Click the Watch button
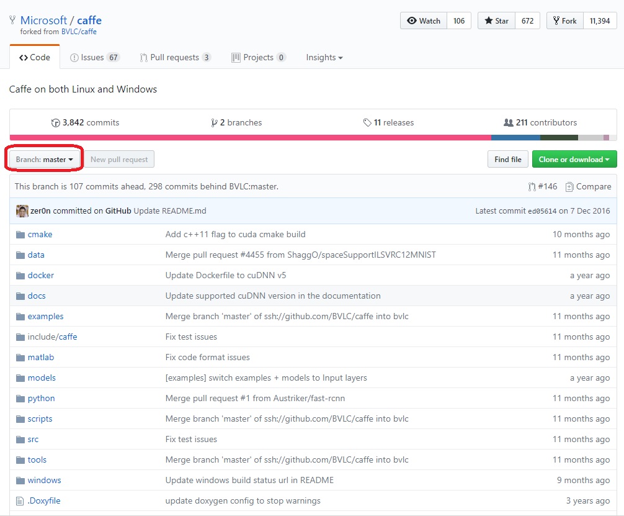The height and width of the screenshot is (516, 624). coord(424,20)
